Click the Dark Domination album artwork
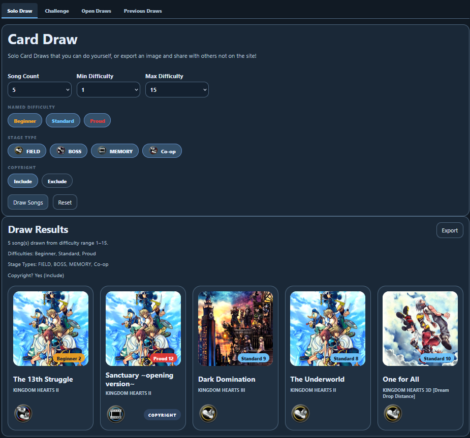Image resolution: width=470 pixels, height=438 pixels. [x=236, y=328]
